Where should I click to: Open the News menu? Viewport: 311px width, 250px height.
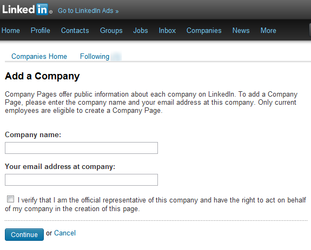(241, 30)
